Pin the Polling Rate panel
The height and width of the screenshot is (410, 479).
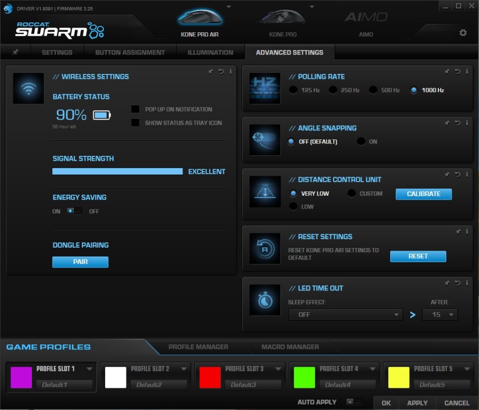pyautogui.click(x=447, y=71)
